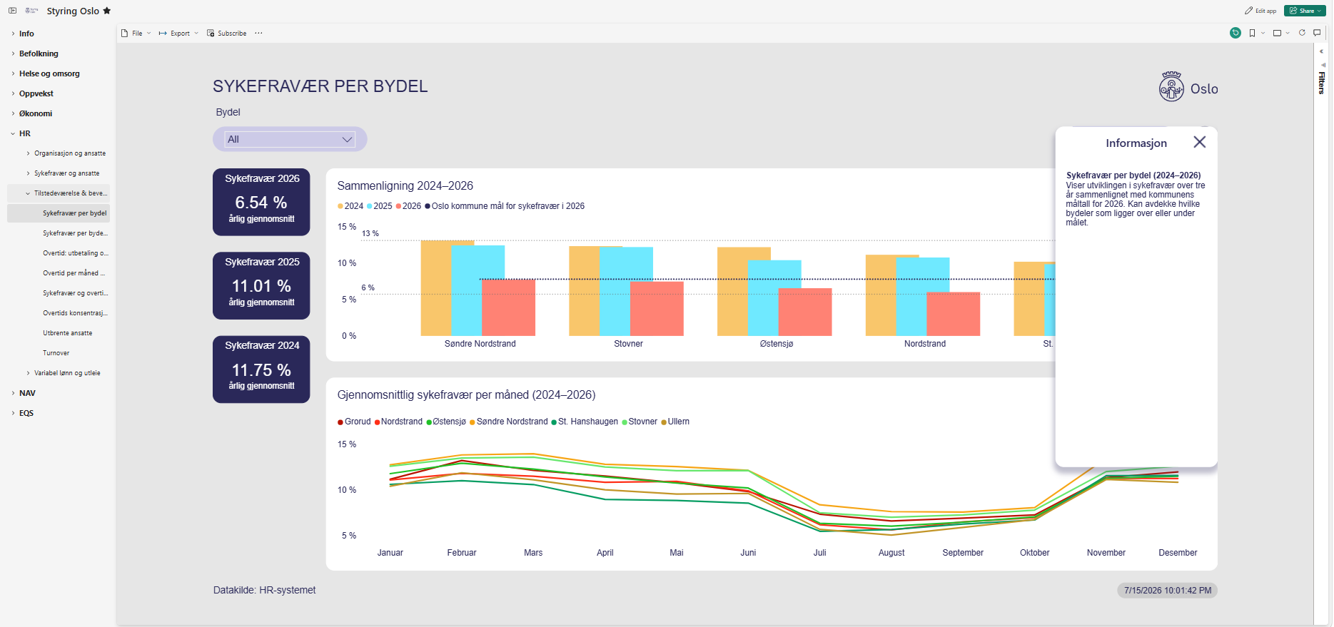This screenshot has width=1334, height=627.
Task: Click the Edit app pencil button
Action: click(x=1260, y=11)
